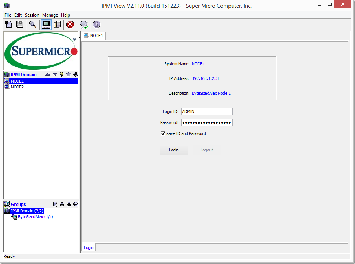The image size is (355, 264).
Task: Click the IPMI Domain network icon in list header
Action: [7, 74]
